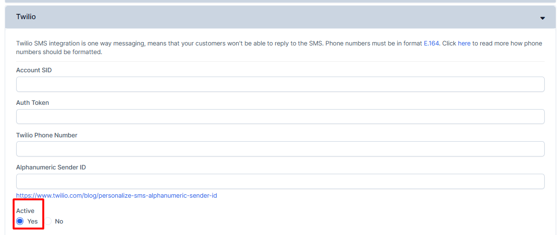Screen dimensions: 559x235
Task: Open the 'here' phone formatting link
Action: click(464, 44)
